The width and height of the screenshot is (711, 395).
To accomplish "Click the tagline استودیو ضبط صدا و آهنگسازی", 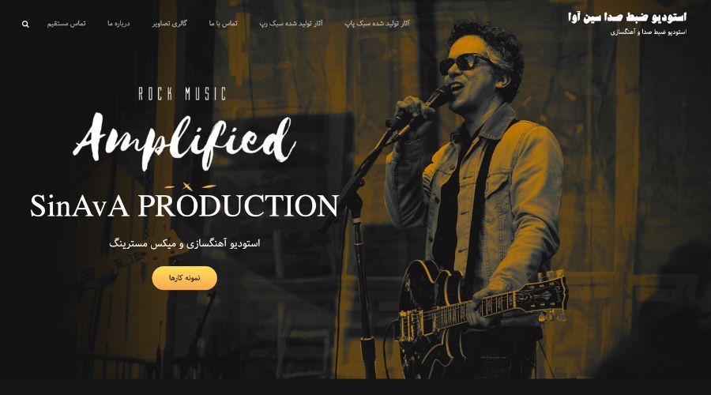I will (649, 32).
